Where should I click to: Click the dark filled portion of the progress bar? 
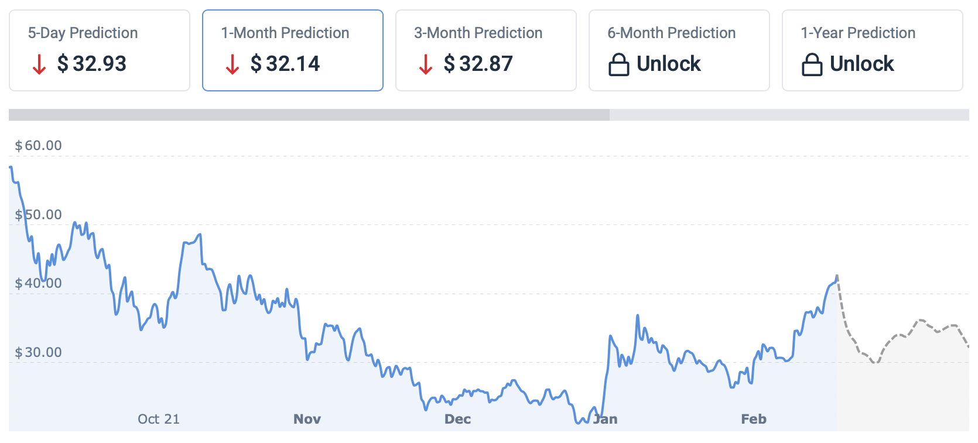pyautogui.click(x=309, y=115)
